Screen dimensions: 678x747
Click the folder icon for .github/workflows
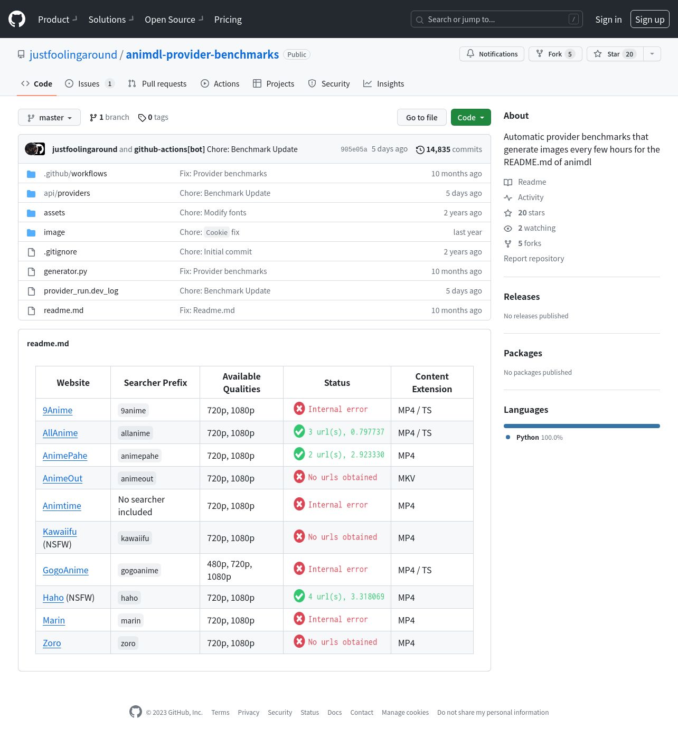click(x=31, y=174)
